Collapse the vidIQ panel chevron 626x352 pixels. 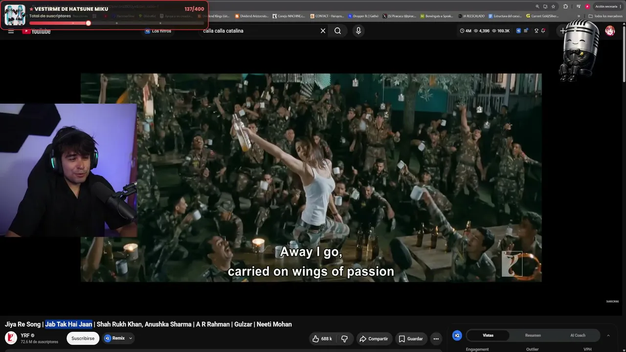[608, 335]
